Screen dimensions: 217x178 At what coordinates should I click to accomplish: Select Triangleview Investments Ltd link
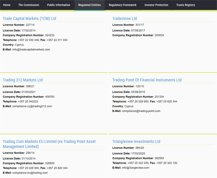[136, 142]
